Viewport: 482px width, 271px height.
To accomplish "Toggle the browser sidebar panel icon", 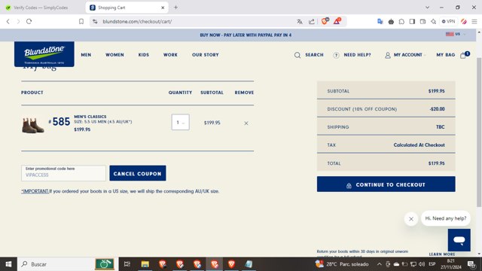I will click(x=412, y=22).
